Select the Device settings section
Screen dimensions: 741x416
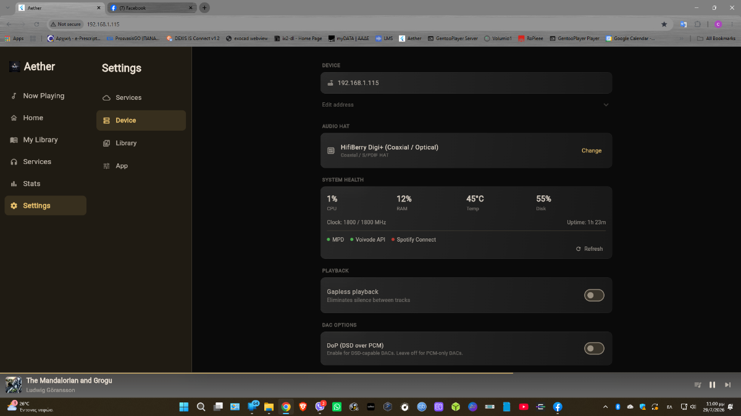tap(141, 120)
